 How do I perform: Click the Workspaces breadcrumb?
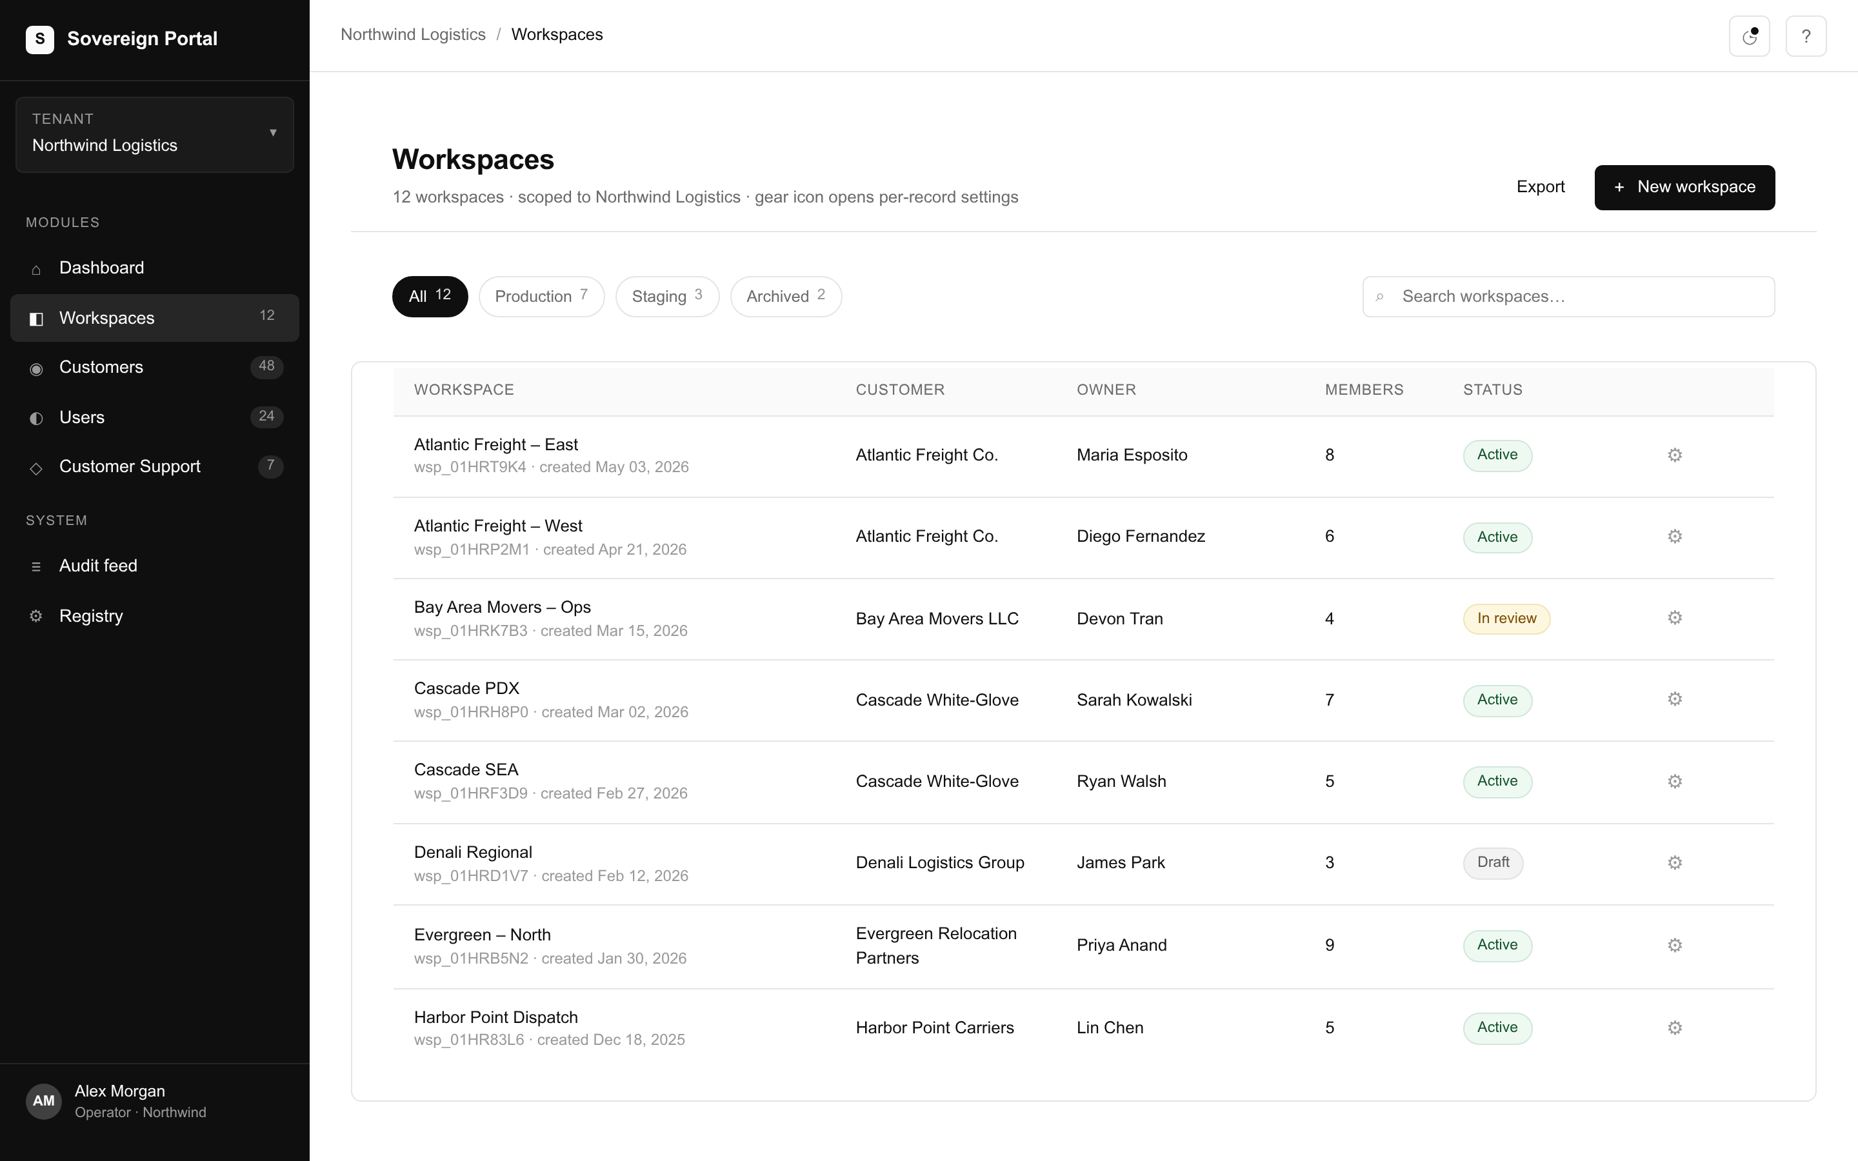point(557,35)
